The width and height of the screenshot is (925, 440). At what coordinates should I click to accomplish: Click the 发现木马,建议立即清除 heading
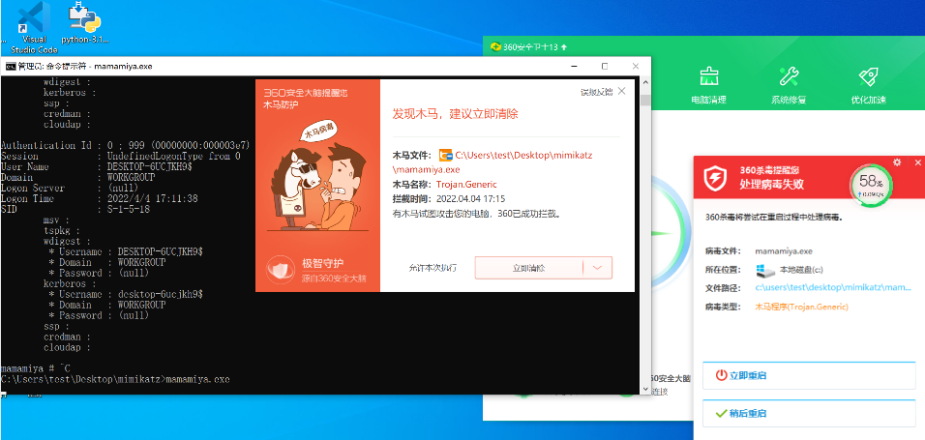point(456,114)
